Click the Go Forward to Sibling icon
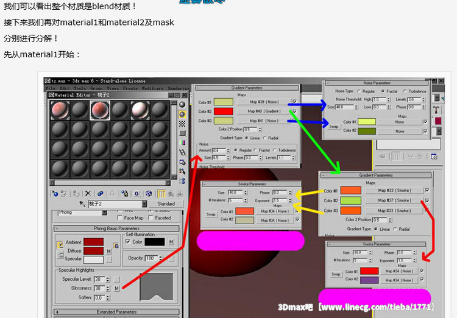This screenshot has width=457, height=318. 180,194
